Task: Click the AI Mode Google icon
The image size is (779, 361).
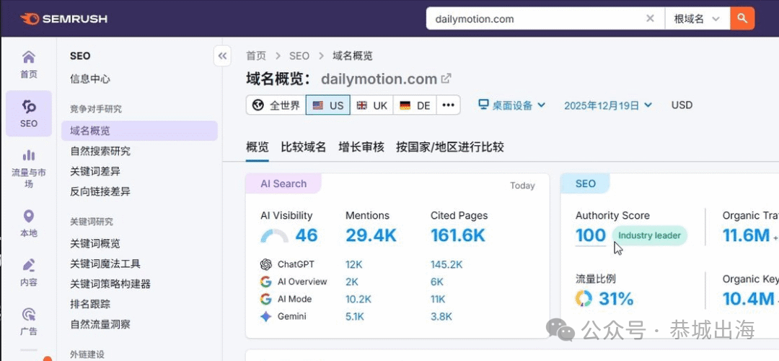Action: 265,299
